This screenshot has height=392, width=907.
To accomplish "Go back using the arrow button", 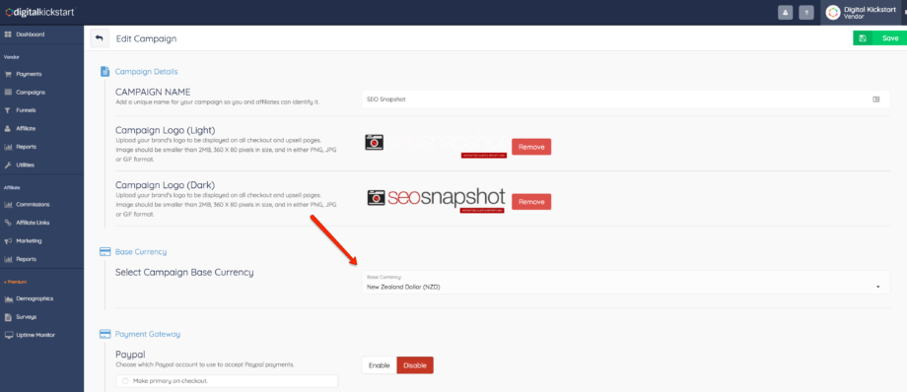I will (x=99, y=38).
